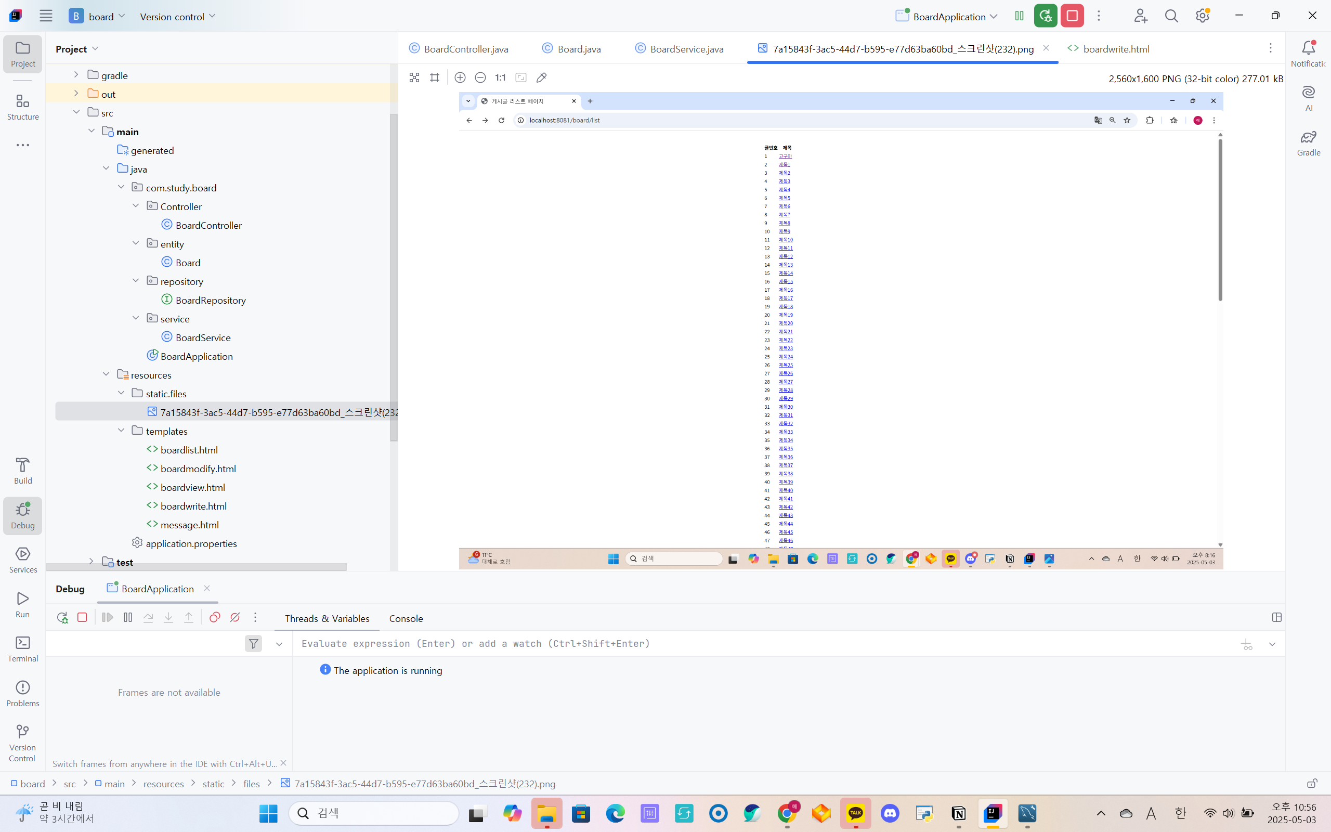The image size is (1331, 832).
Task: Open boardlist.html in project tree
Action: (189, 450)
